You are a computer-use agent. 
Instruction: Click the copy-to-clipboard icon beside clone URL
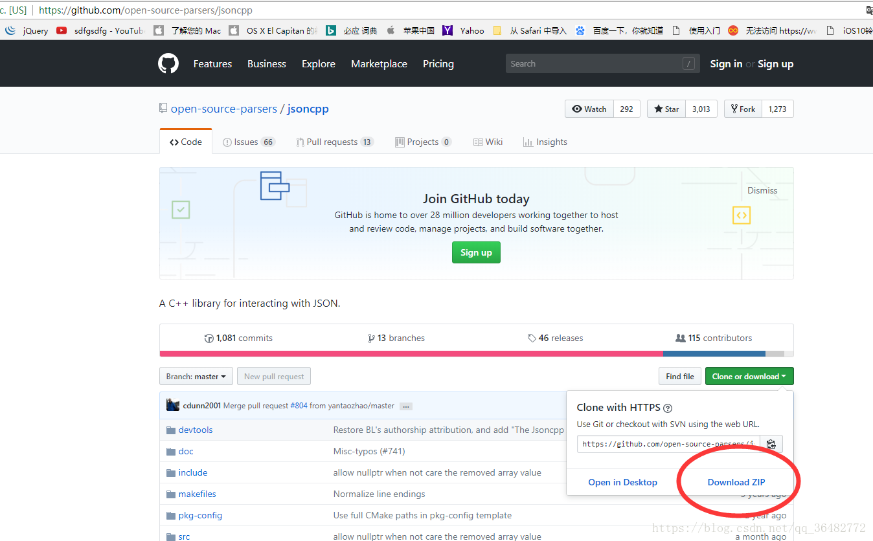pos(771,444)
